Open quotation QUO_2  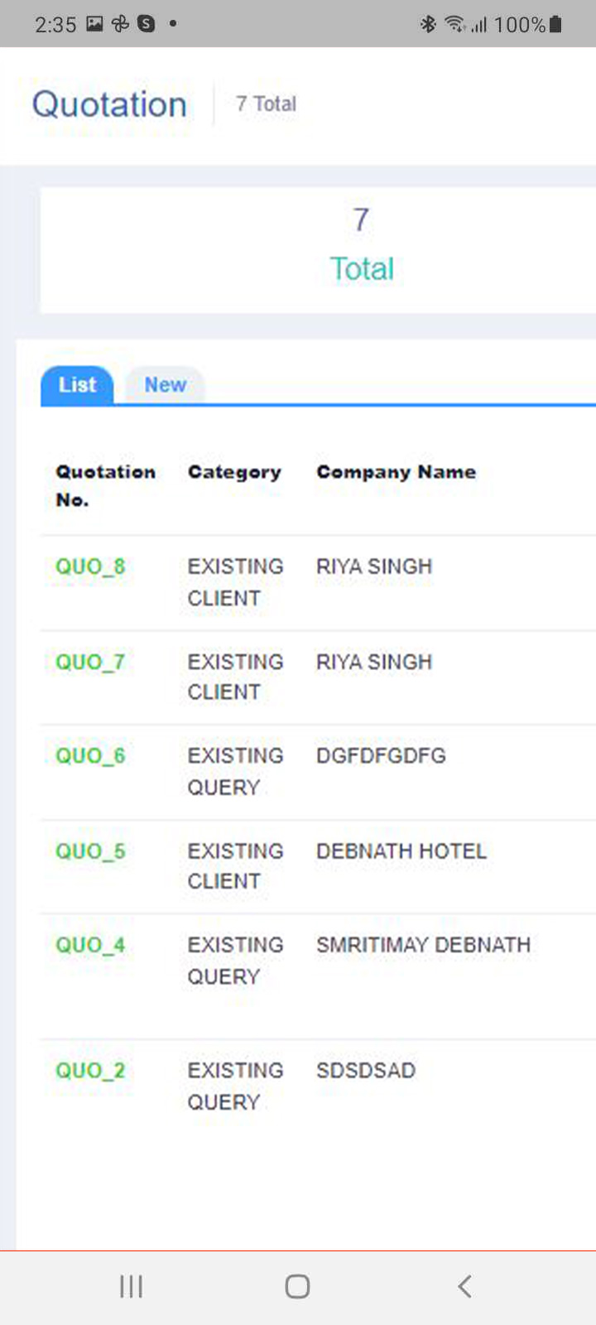tap(90, 1071)
